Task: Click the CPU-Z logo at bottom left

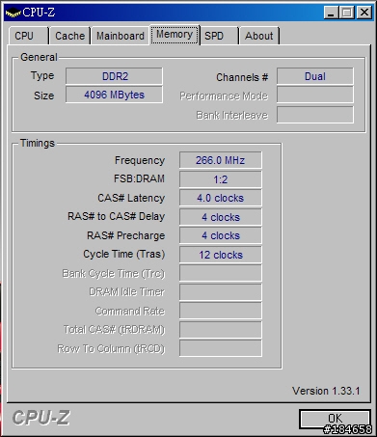Action: click(x=40, y=418)
